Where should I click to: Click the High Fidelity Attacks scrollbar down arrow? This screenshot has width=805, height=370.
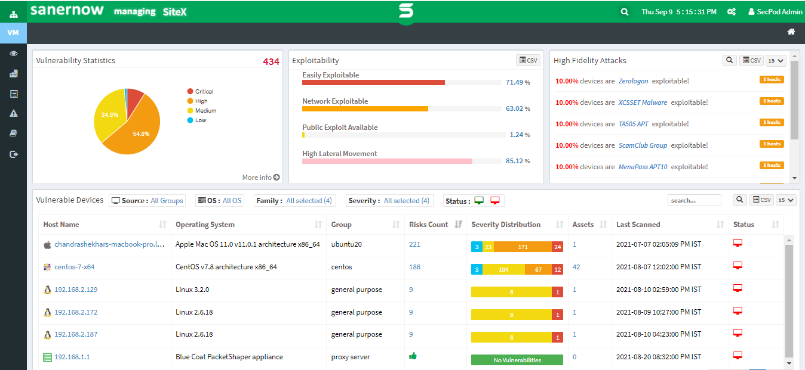(x=794, y=178)
